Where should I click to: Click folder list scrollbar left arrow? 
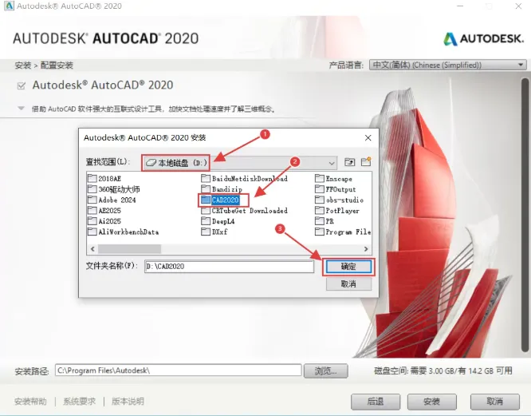(x=92, y=249)
